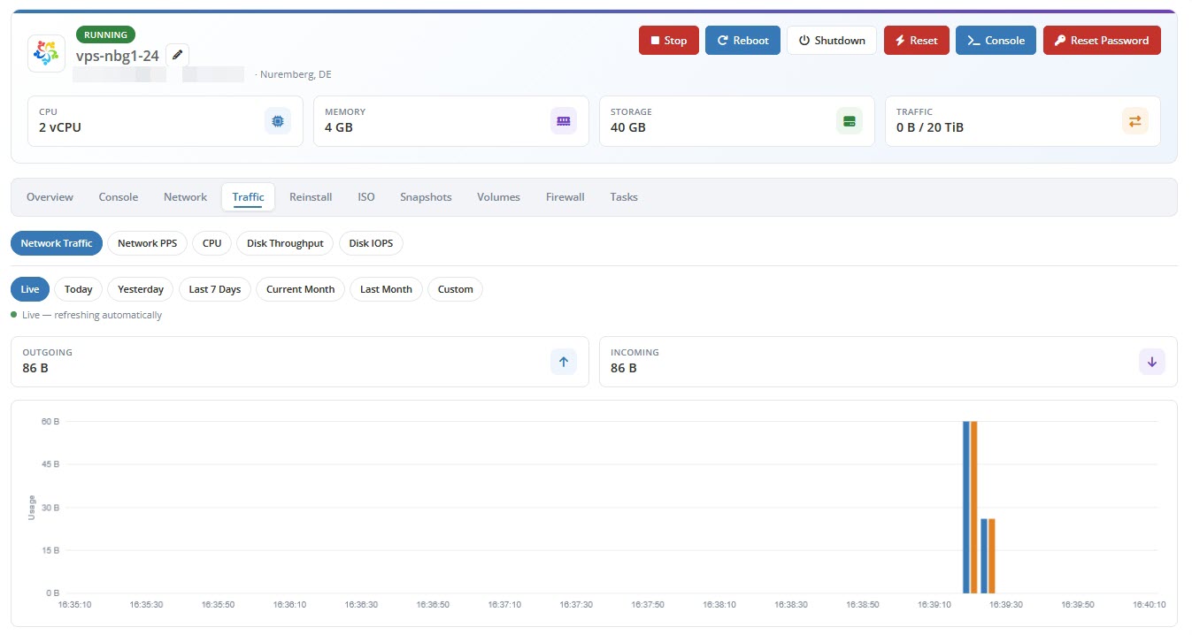
Task: Click the incoming down-arrow icon
Action: point(1152,362)
